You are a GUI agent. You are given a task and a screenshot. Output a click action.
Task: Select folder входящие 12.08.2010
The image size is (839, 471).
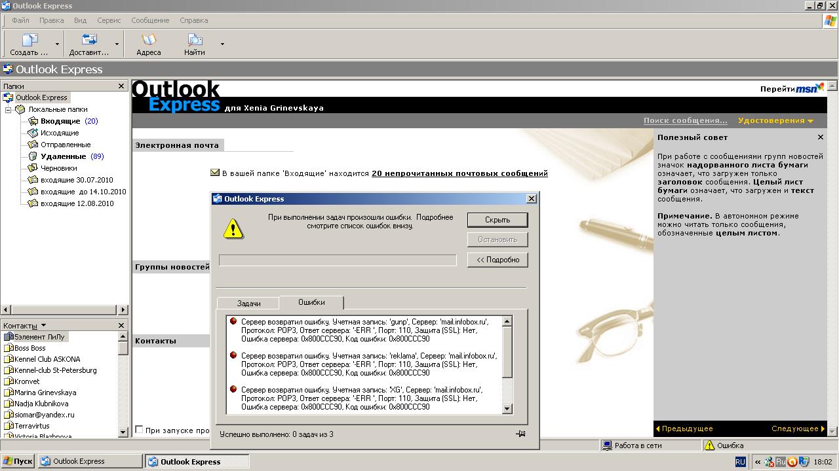77,203
